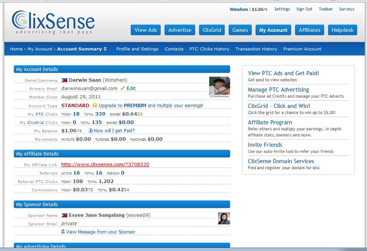Open the Invite Friends link
The height and width of the screenshot is (251, 367).
(x=265, y=145)
